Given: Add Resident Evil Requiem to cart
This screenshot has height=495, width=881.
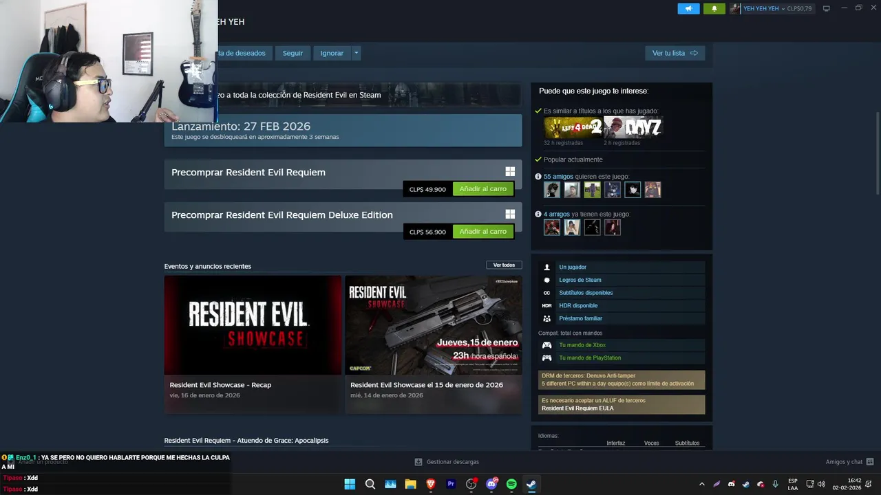Looking at the screenshot, I should pos(482,189).
